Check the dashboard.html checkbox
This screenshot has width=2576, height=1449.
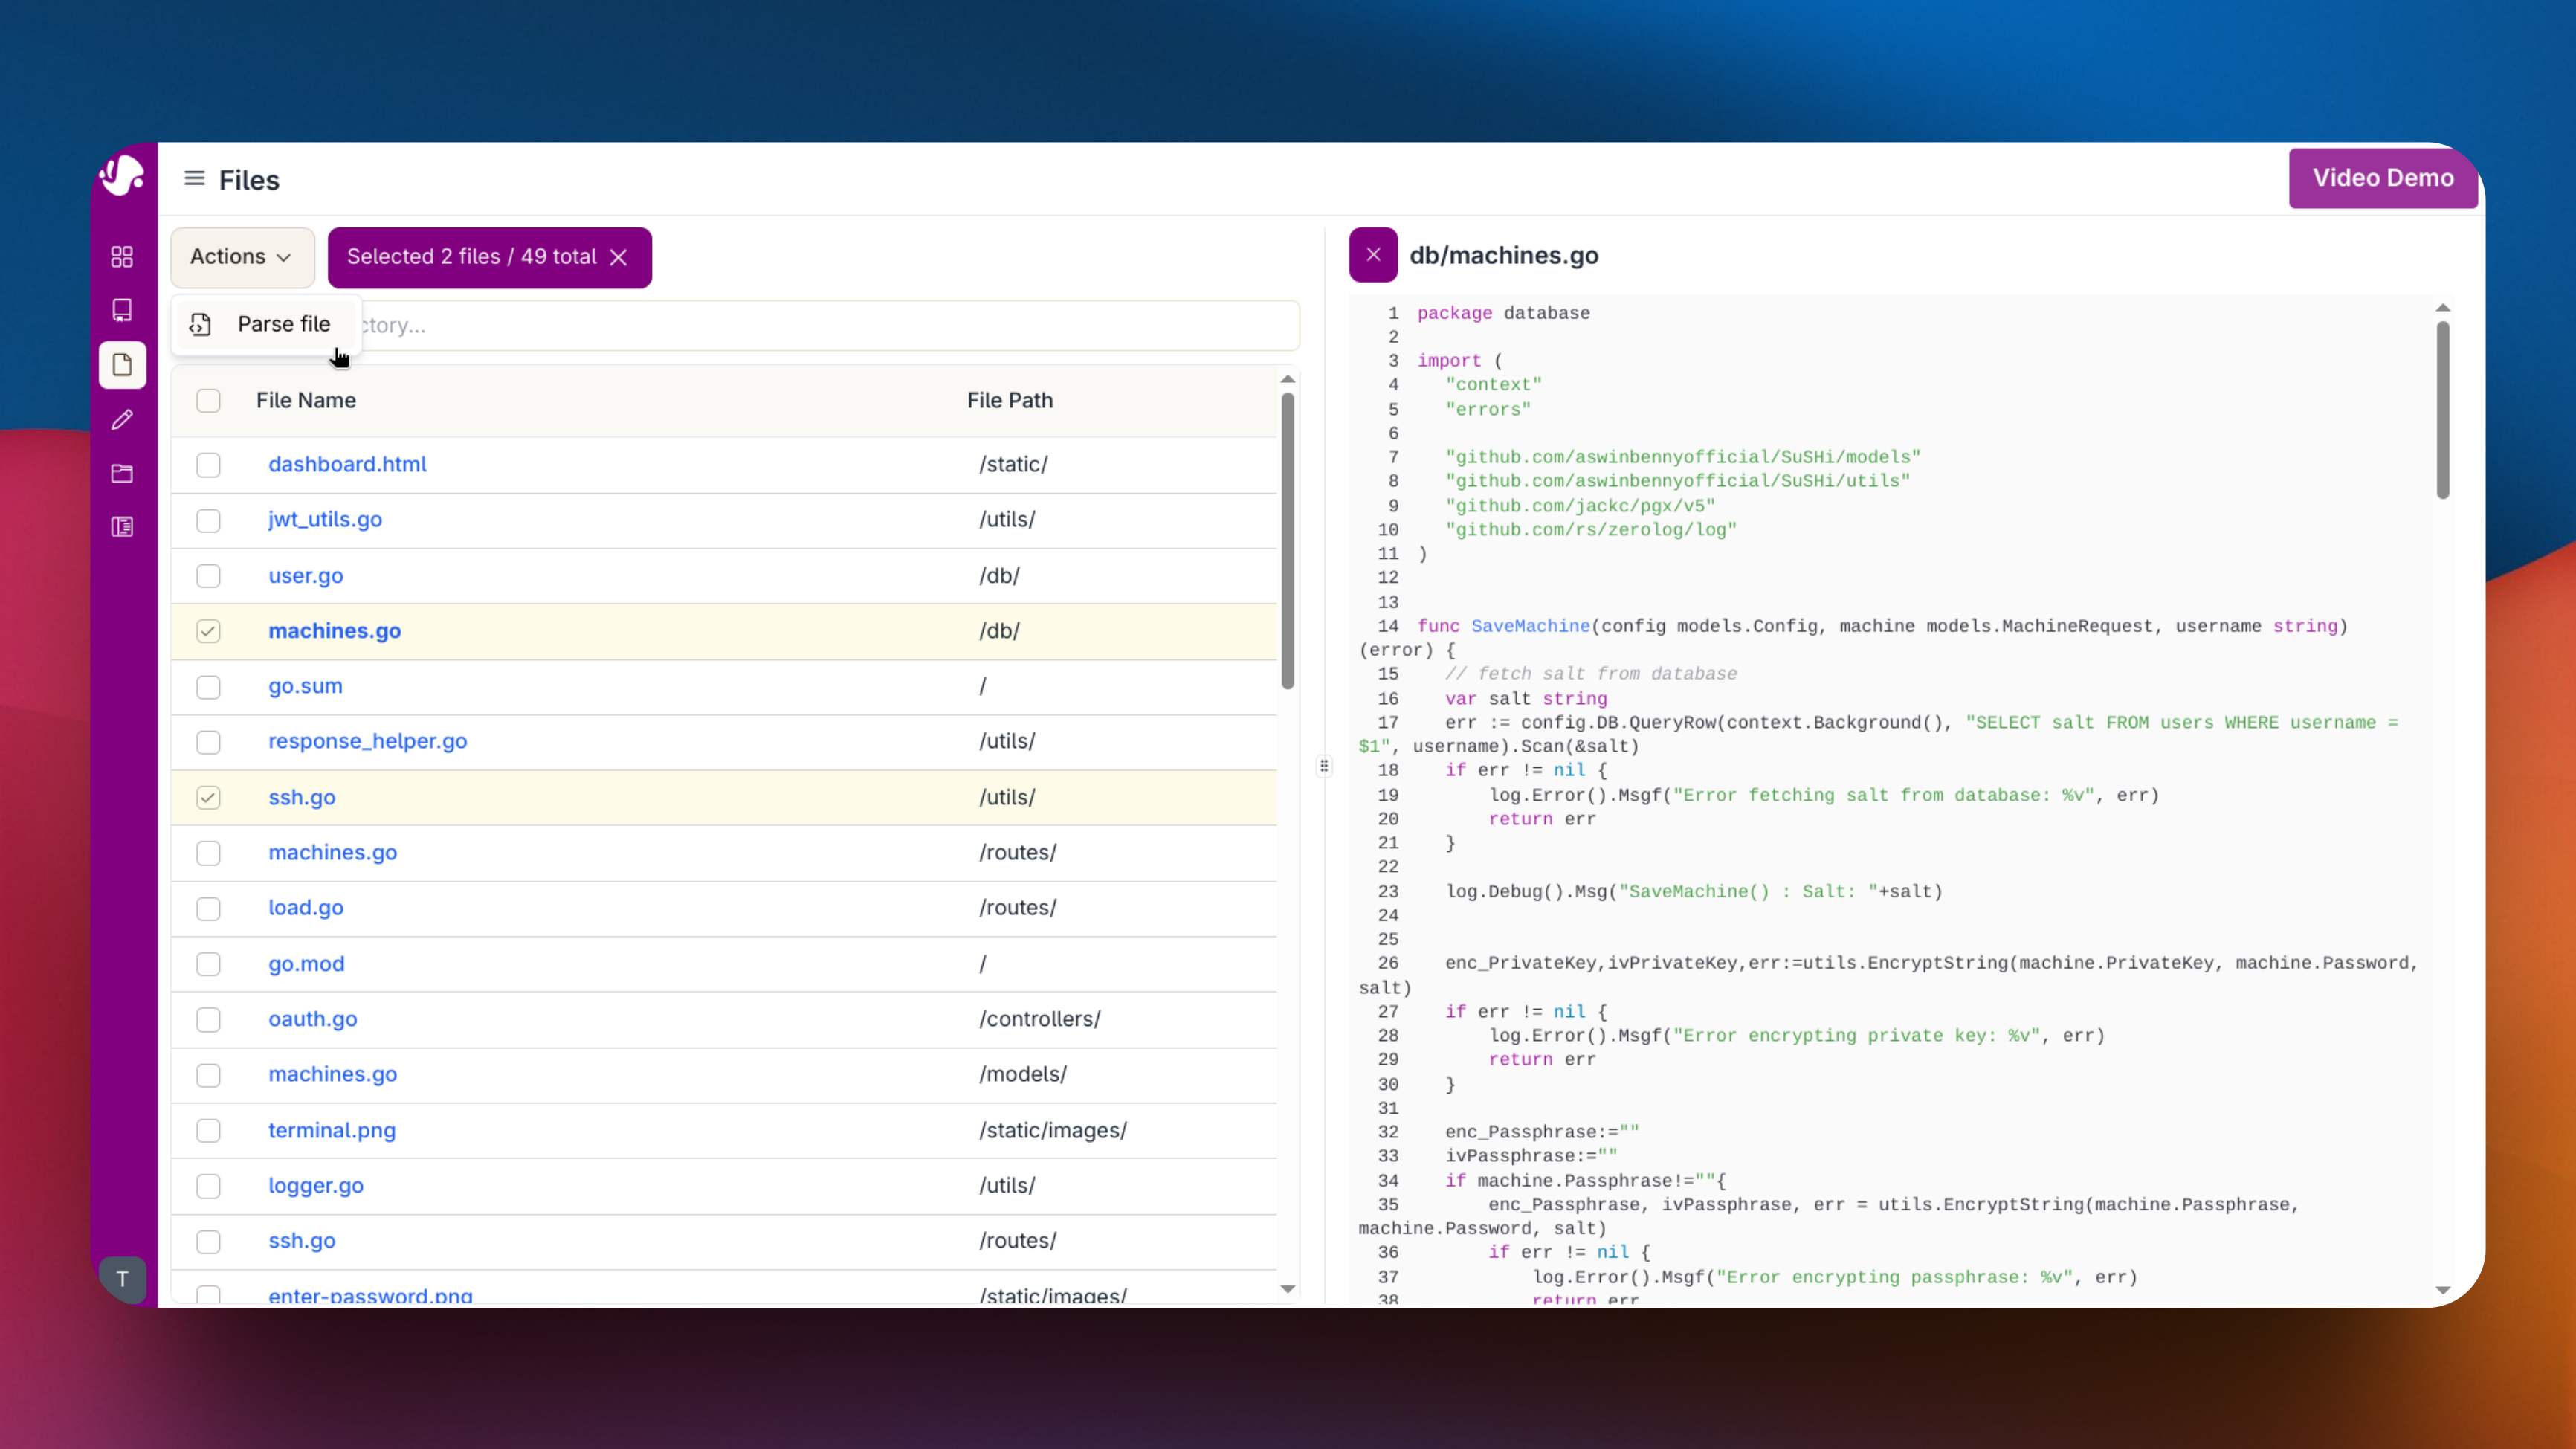click(x=208, y=465)
